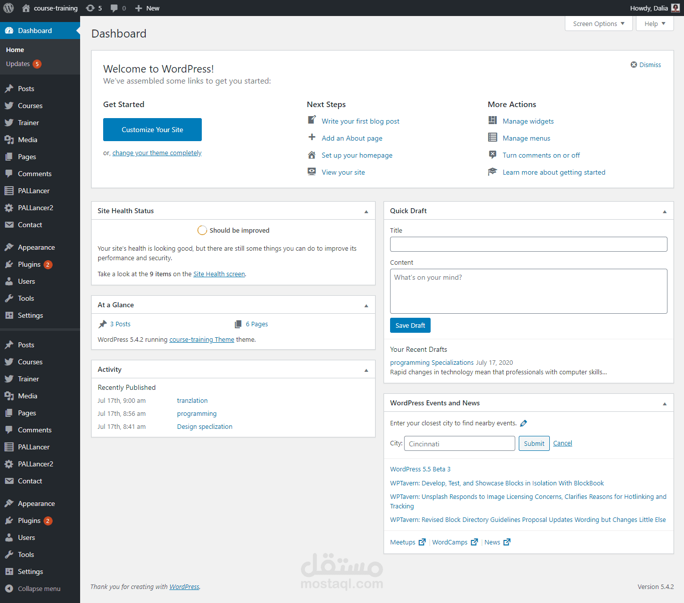Cancel the city entry
The height and width of the screenshot is (603, 684).
click(x=563, y=443)
